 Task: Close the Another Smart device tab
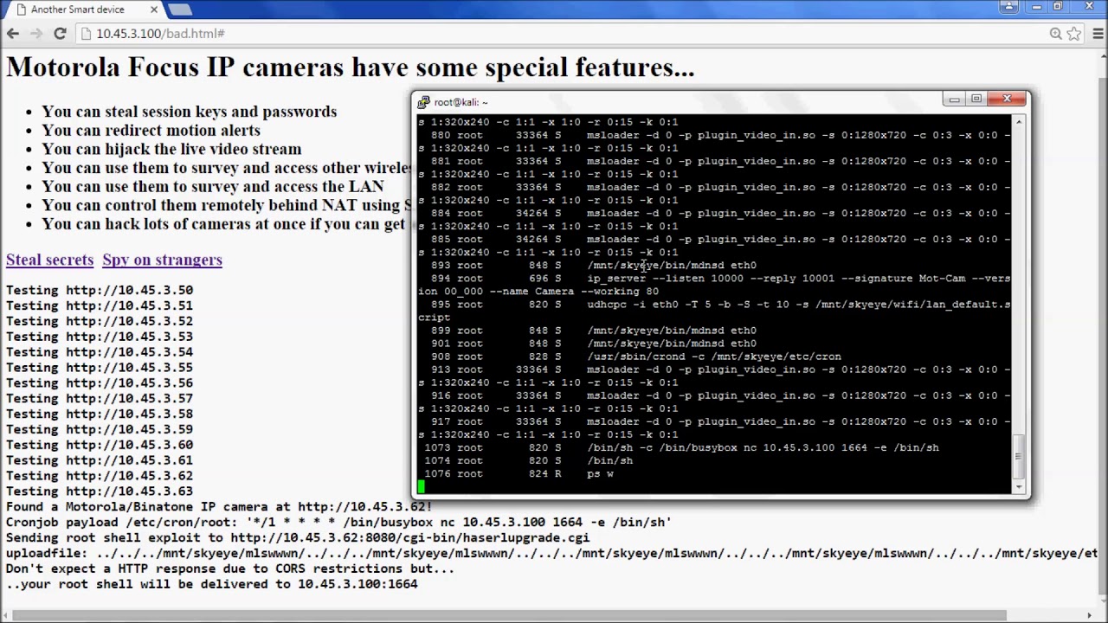(x=154, y=10)
